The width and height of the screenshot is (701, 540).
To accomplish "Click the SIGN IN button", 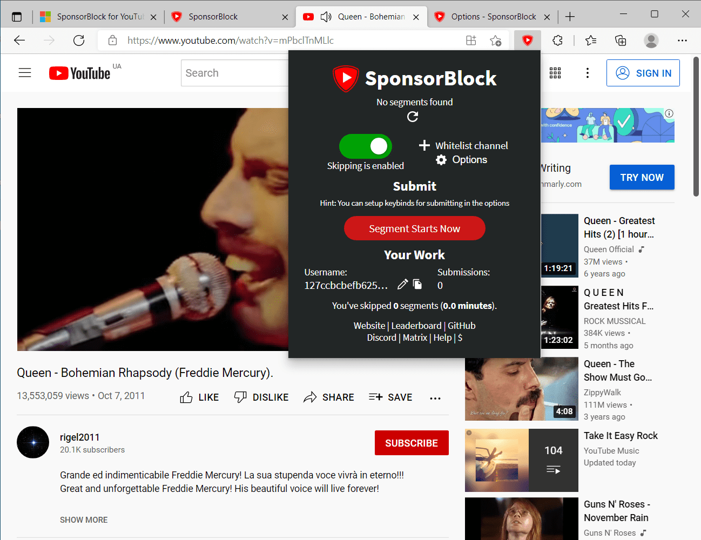I will pyautogui.click(x=643, y=73).
